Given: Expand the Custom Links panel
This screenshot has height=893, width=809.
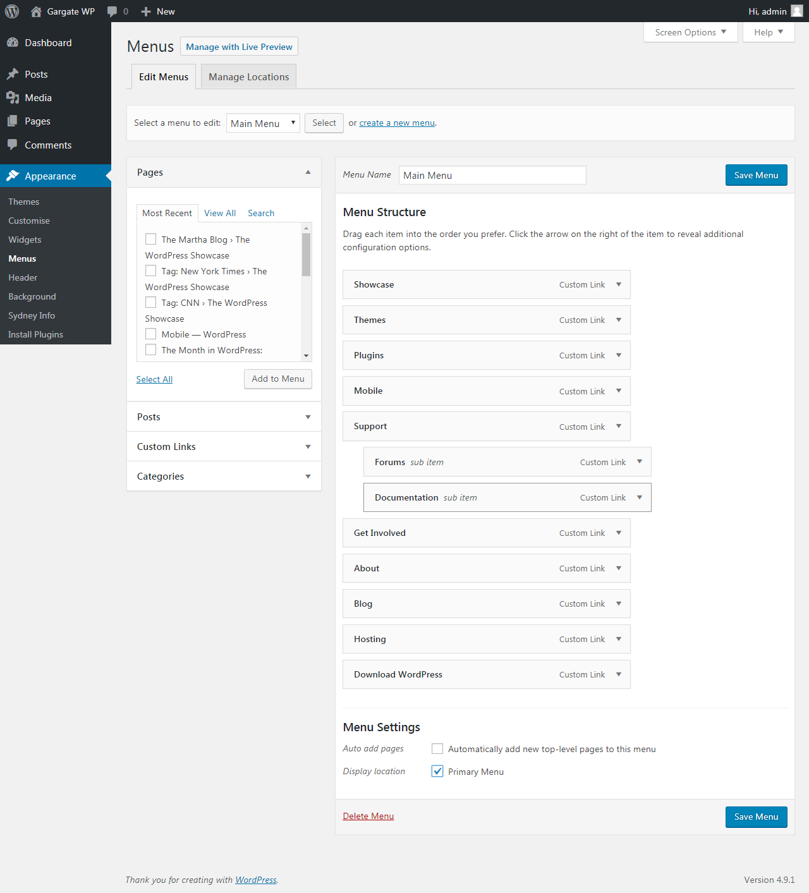Looking at the screenshot, I should click(x=224, y=446).
